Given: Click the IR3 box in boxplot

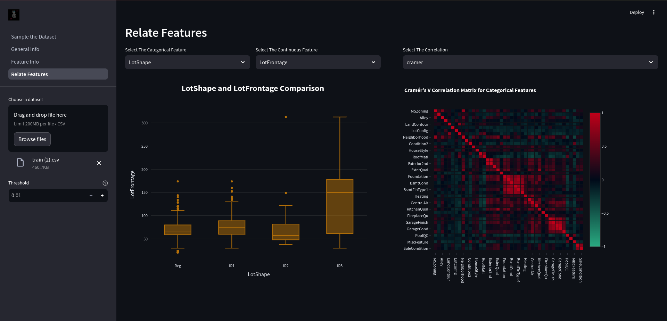Looking at the screenshot, I should (x=340, y=206).
